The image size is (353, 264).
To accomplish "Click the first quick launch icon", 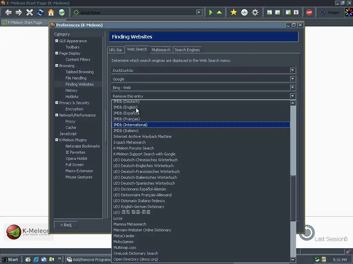I will (x=28, y=260).
